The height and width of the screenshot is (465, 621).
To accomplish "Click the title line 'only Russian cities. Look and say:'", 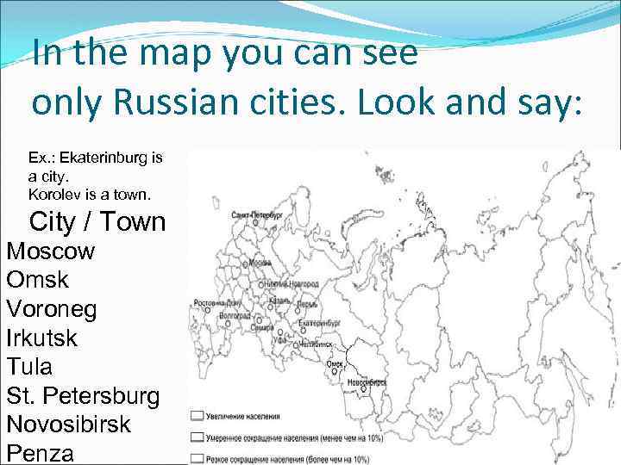I will (x=306, y=102).
